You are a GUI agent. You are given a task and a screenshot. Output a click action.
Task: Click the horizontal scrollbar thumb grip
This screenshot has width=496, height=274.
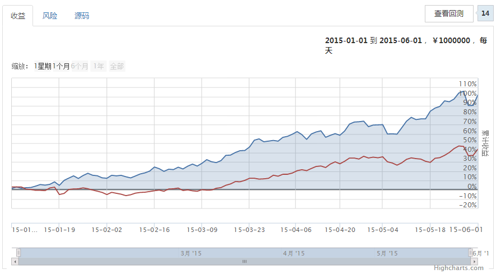click(x=244, y=262)
